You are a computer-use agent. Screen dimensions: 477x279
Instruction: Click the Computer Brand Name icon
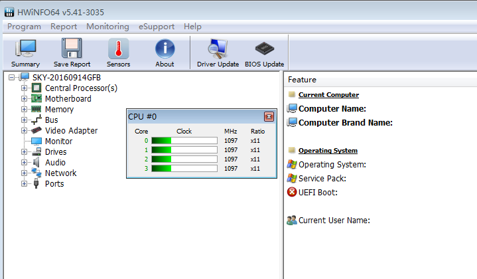[x=292, y=122]
